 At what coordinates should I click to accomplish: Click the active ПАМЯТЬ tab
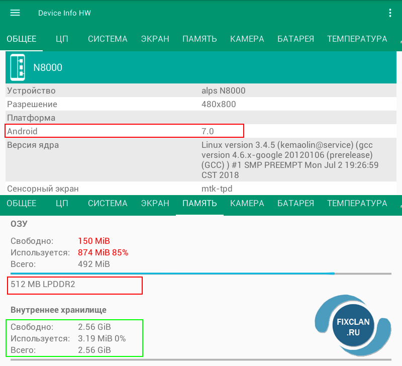click(199, 204)
